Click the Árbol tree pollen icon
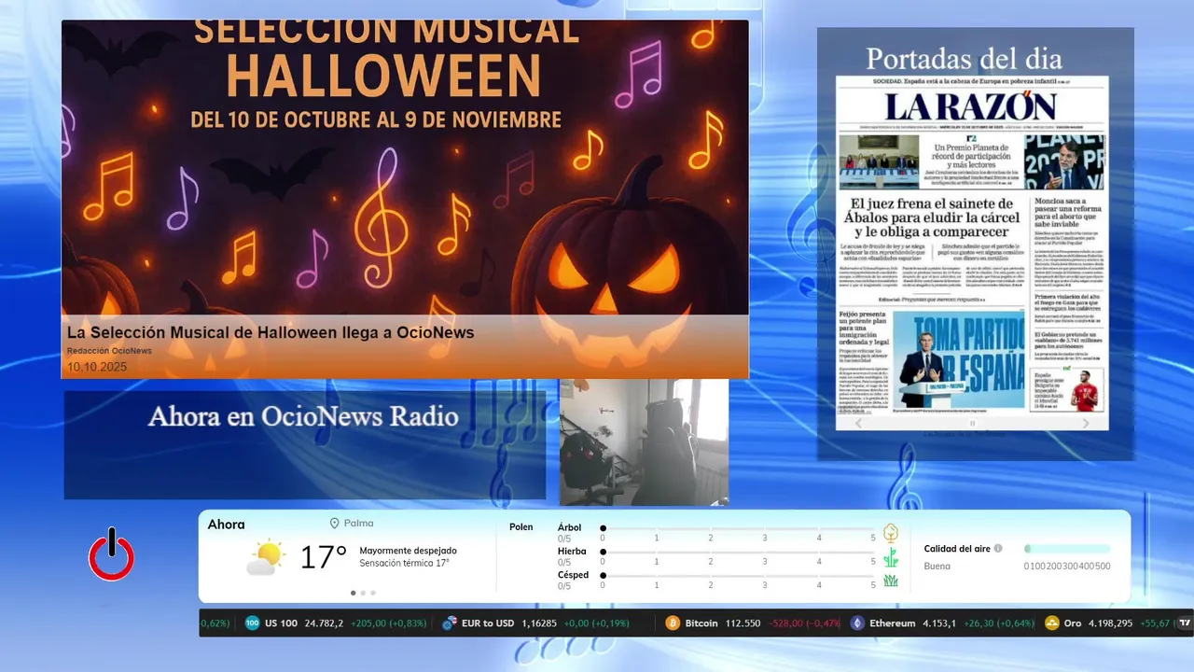This screenshot has height=672, width=1194. [891, 533]
